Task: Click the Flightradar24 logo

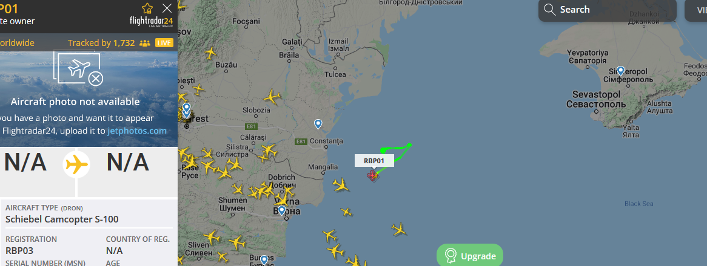Action: tap(150, 22)
